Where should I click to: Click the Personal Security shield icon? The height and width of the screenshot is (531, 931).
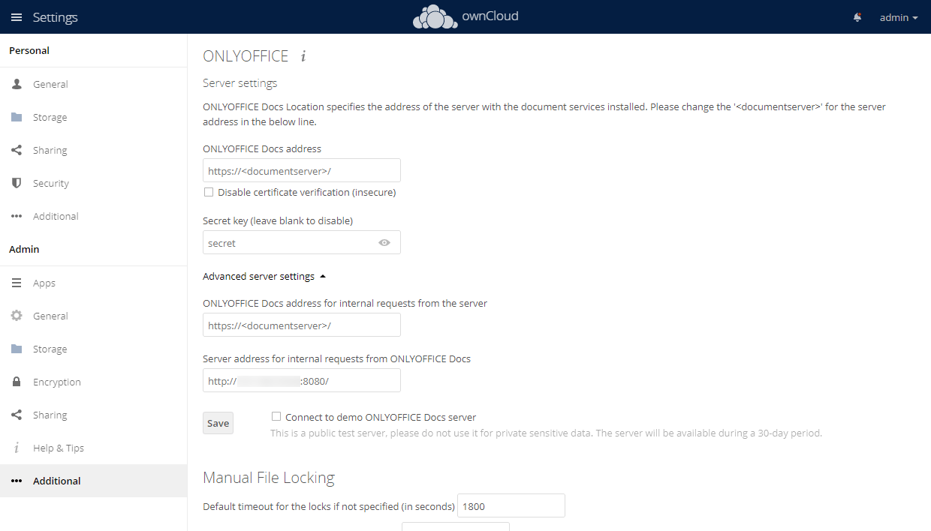17,183
